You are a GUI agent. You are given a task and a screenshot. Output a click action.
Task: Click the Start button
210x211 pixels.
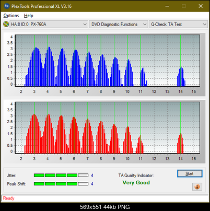click(190, 173)
